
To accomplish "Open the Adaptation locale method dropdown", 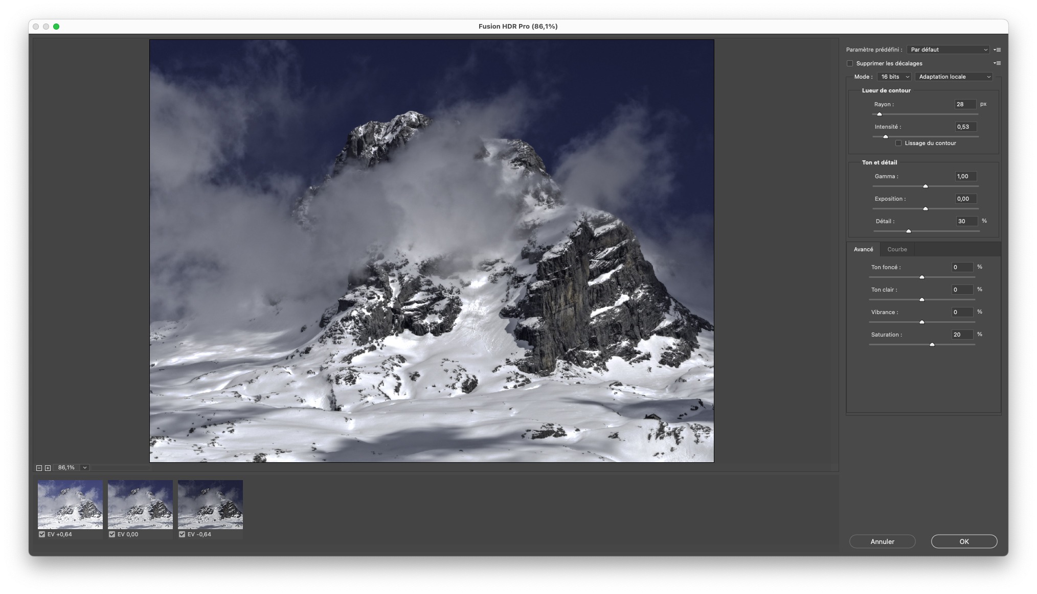I will [x=954, y=77].
